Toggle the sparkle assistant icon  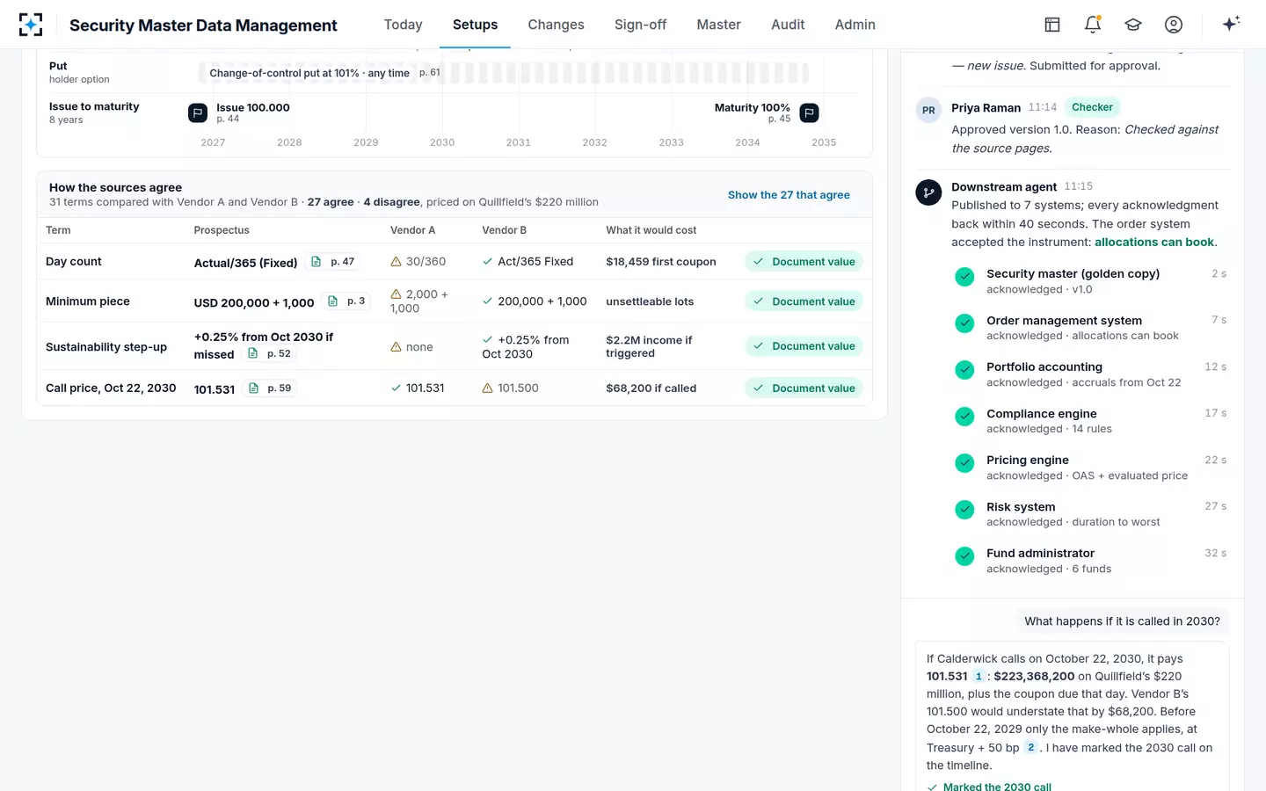tap(1231, 24)
